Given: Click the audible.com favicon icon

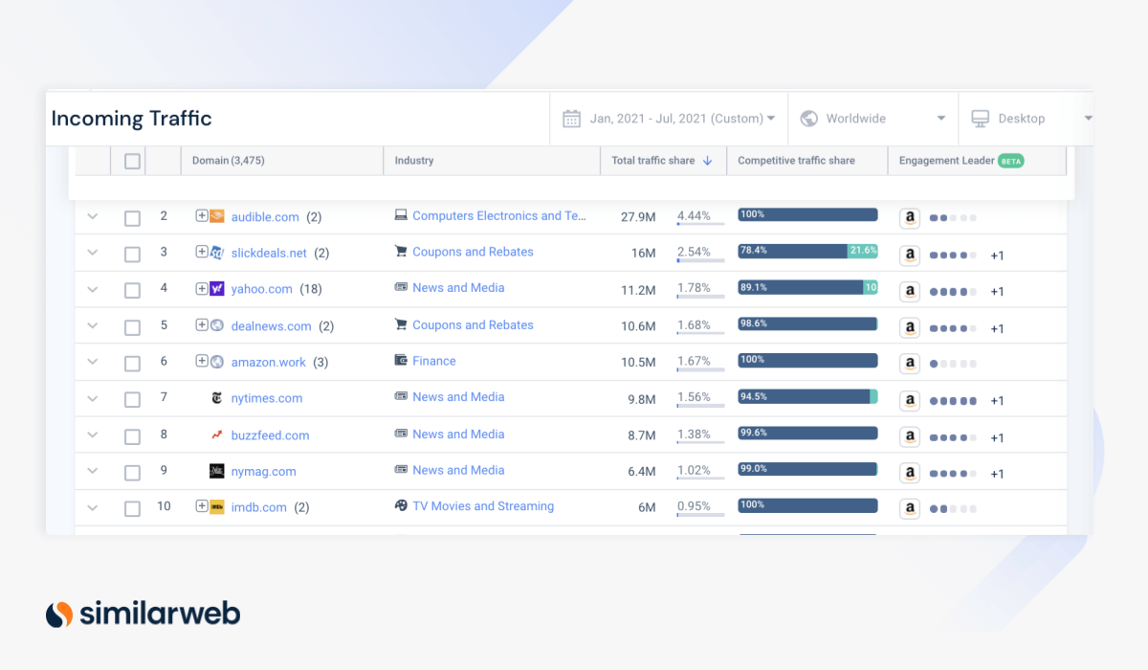Looking at the screenshot, I should (x=217, y=216).
